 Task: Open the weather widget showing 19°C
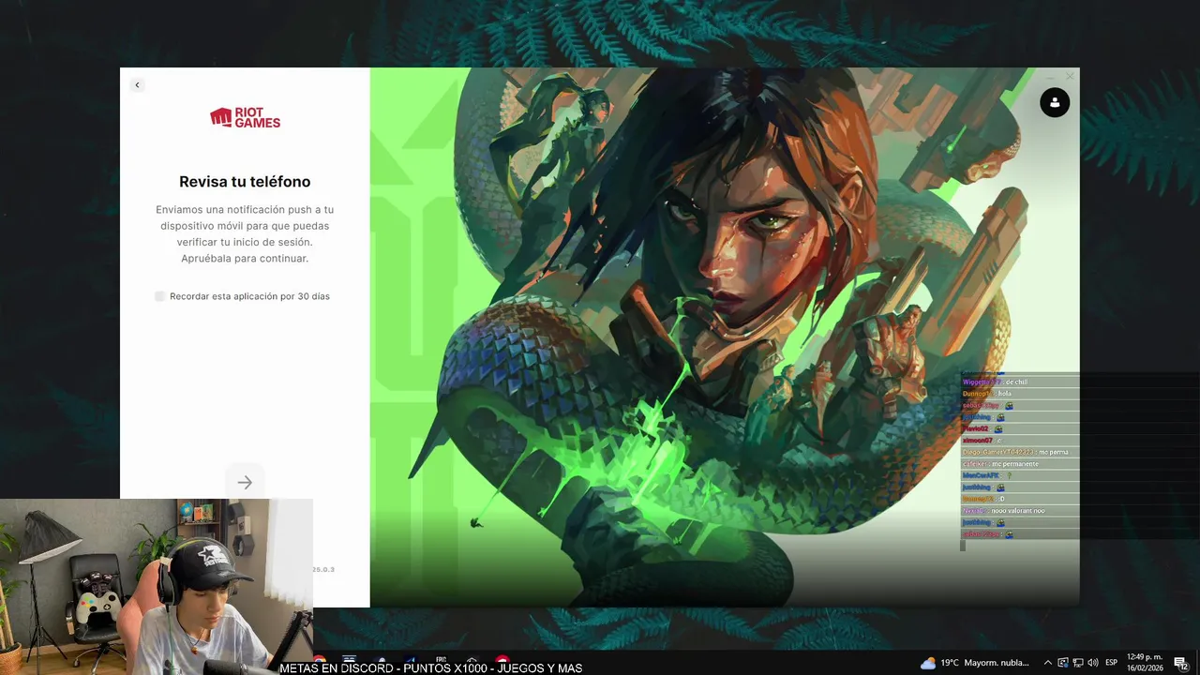click(975, 663)
